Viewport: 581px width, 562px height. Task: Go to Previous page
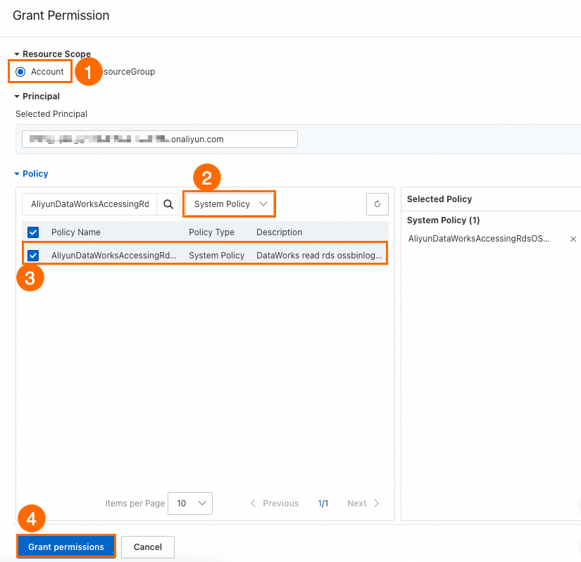274,504
